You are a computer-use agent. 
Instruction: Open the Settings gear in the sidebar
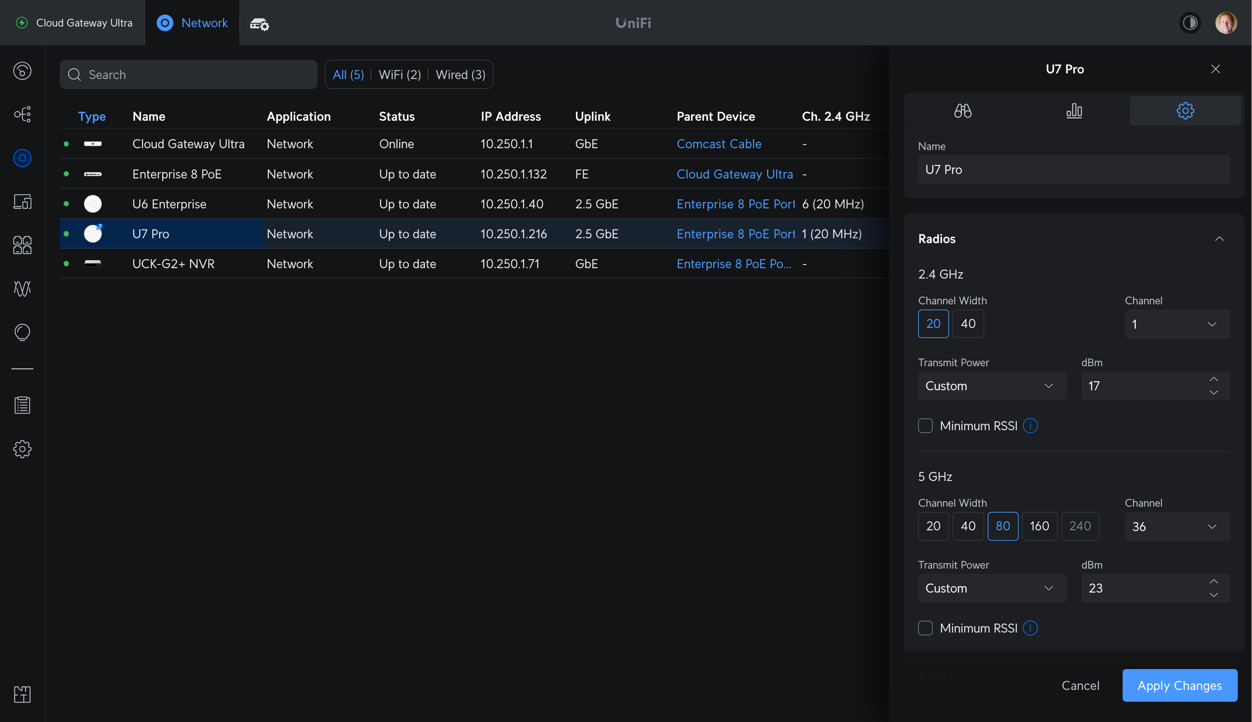coord(22,449)
